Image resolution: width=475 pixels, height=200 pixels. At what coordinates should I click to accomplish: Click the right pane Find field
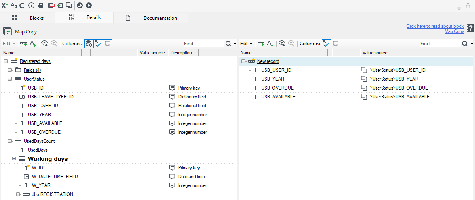[440, 44]
